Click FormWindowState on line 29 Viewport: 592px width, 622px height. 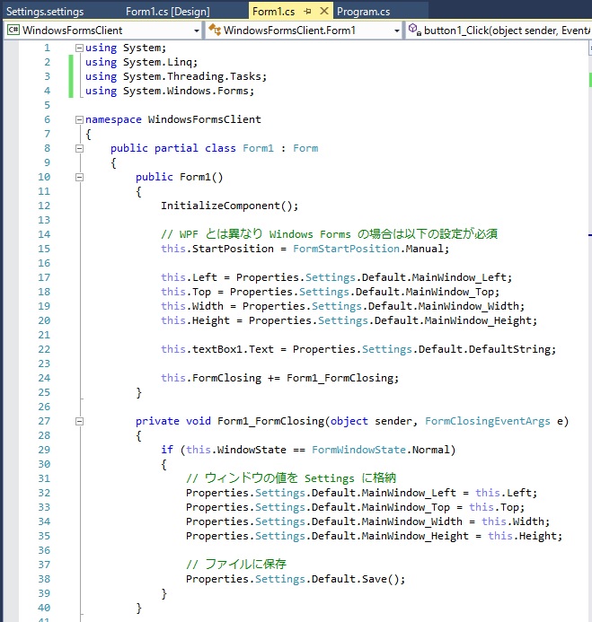358,450
